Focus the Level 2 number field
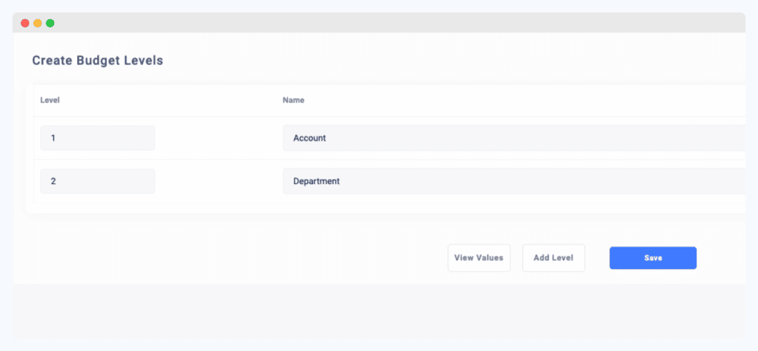 pos(98,181)
